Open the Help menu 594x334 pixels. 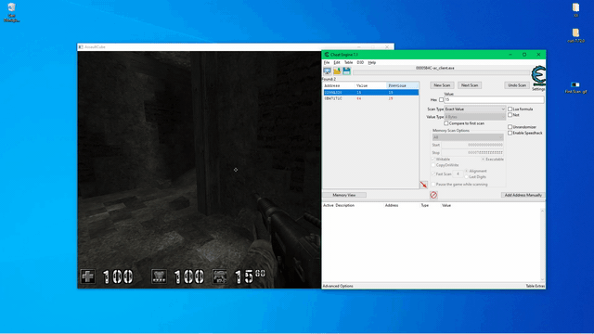tap(372, 62)
